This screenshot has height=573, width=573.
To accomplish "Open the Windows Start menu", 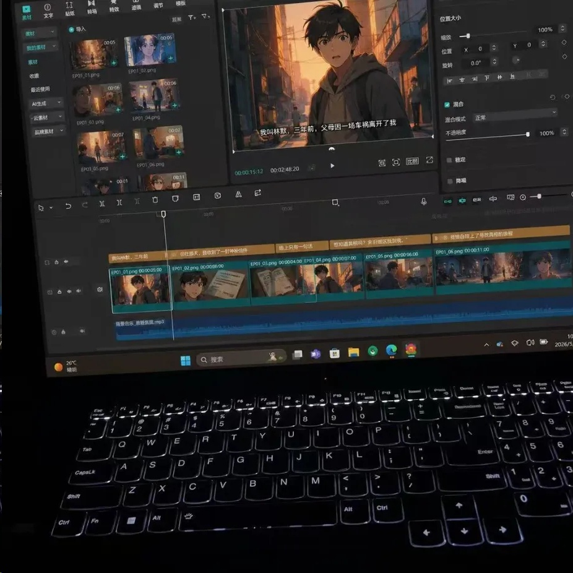I will (186, 360).
